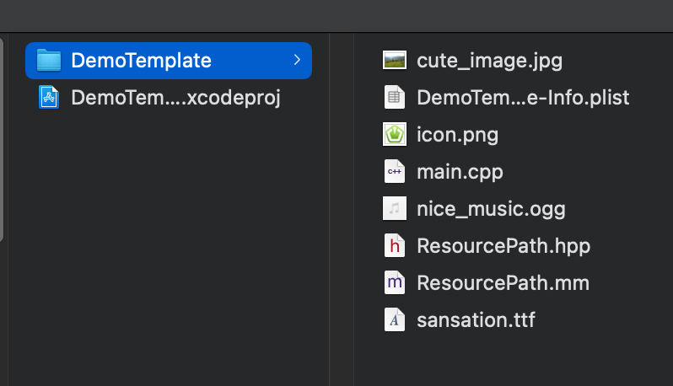The height and width of the screenshot is (386, 673).
Task: Select the sansation.ttf file name
Action: click(476, 319)
